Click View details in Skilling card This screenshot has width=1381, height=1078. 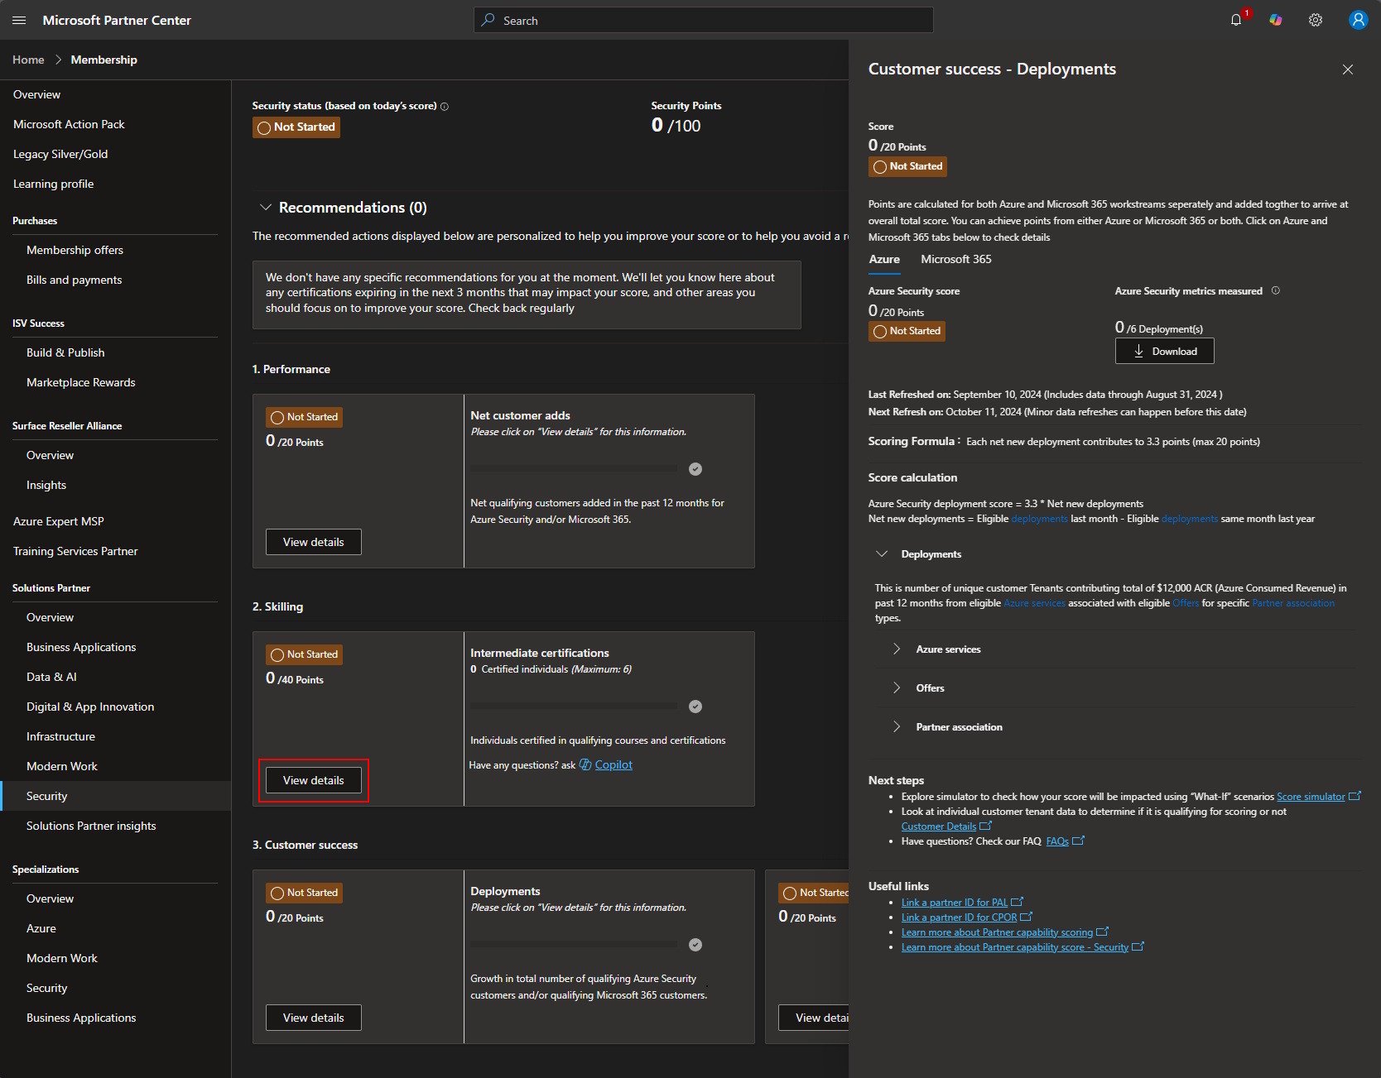pos(314,780)
